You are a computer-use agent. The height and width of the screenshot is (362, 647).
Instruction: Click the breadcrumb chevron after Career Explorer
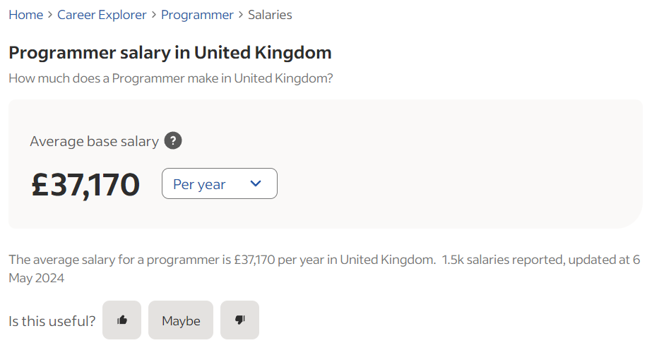(x=154, y=15)
